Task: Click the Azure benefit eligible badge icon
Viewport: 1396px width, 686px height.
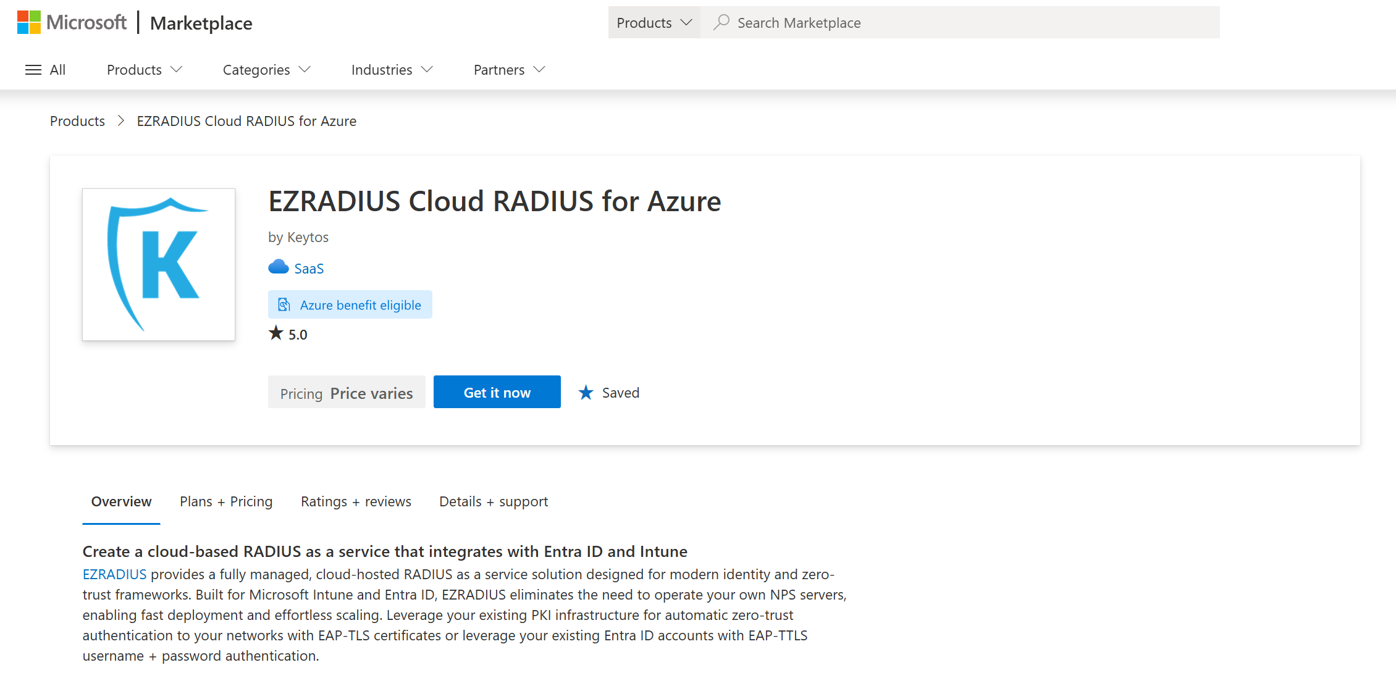Action: pos(284,305)
